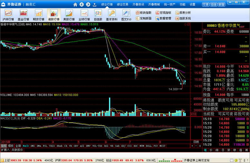250x163 pixels.
Task: Click the 交易 button at top right
Action: (x=205, y=5)
